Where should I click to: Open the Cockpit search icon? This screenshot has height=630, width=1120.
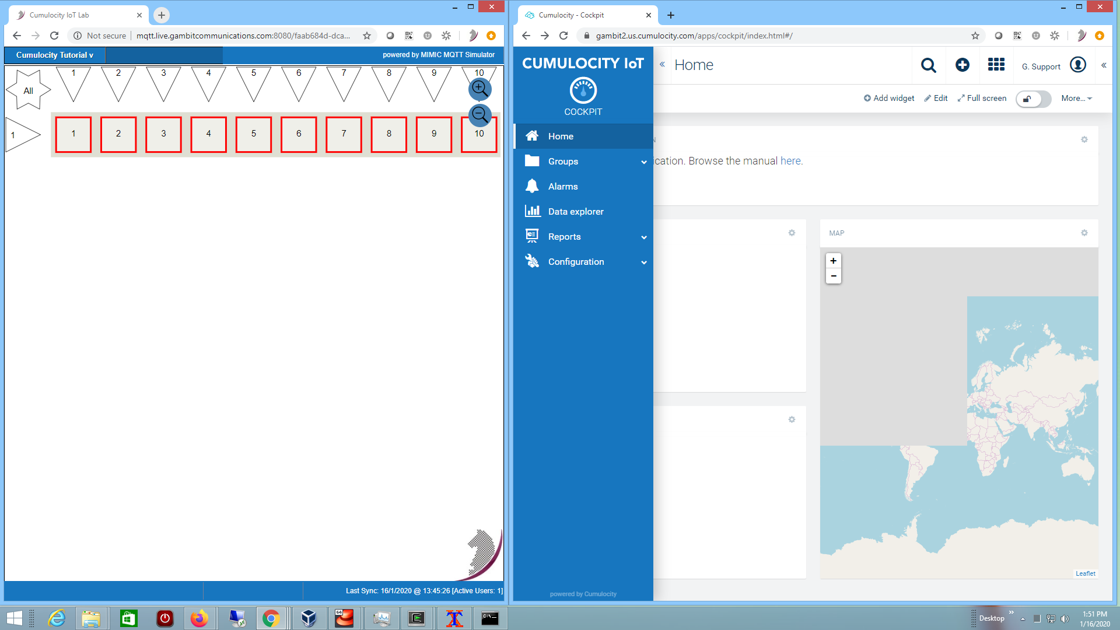click(x=929, y=65)
